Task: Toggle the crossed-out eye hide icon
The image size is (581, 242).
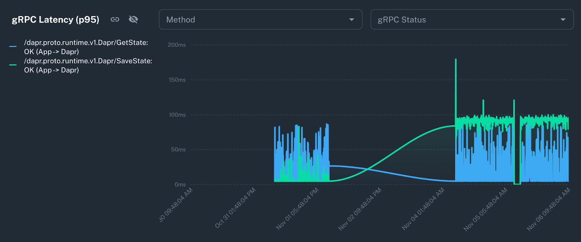Action: point(133,20)
